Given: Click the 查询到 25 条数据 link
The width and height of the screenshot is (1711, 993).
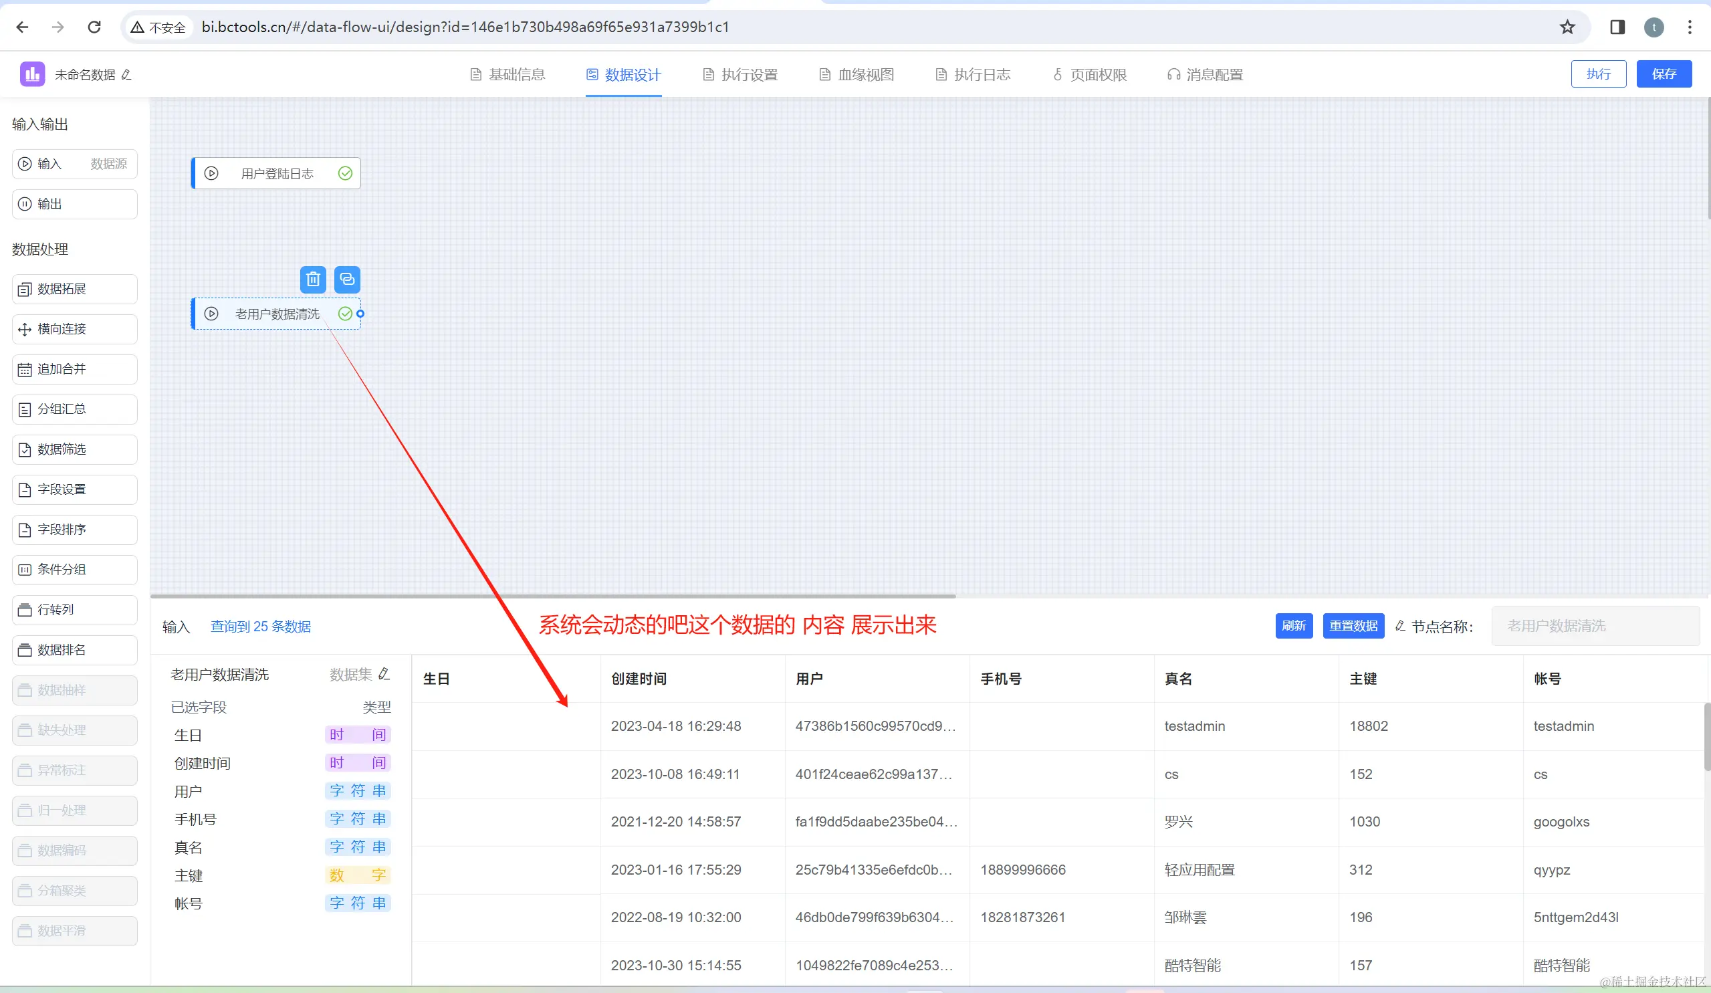Looking at the screenshot, I should pos(261,627).
